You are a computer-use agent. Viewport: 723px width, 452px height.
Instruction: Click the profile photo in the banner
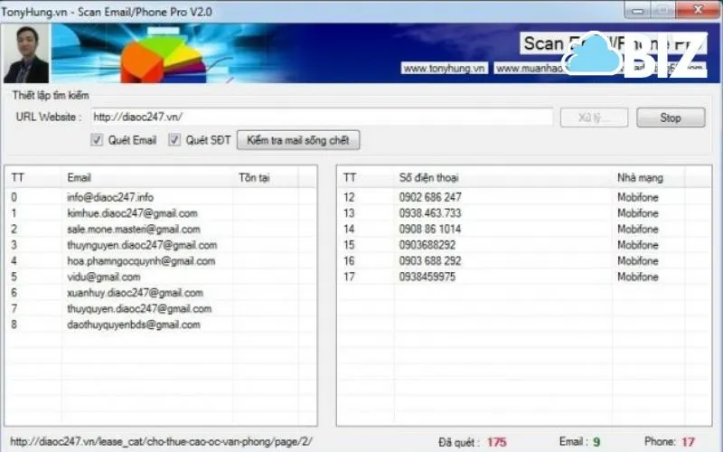click(26, 54)
